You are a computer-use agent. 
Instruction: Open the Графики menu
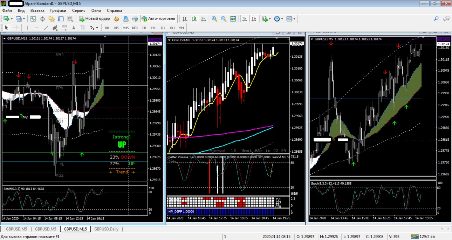pyautogui.click(x=58, y=10)
